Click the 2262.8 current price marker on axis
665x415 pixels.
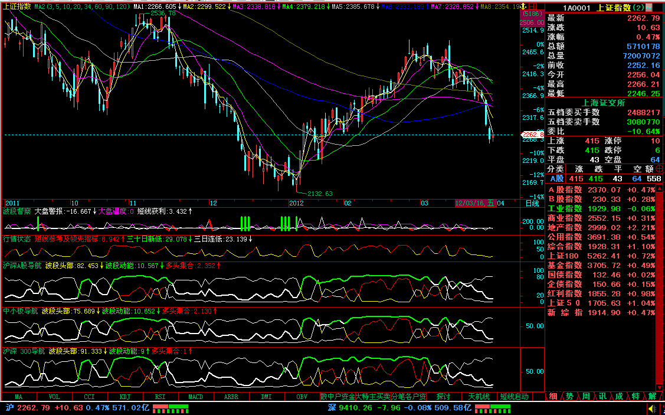532,135
